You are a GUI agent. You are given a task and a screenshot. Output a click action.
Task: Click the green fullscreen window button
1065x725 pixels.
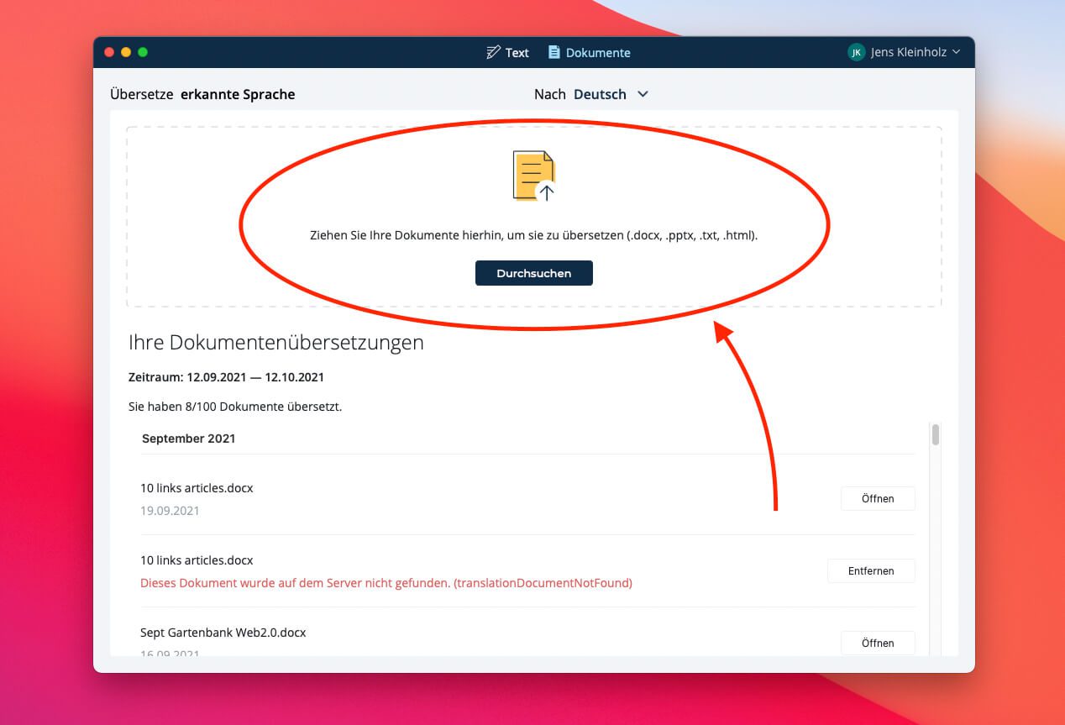click(143, 52)
